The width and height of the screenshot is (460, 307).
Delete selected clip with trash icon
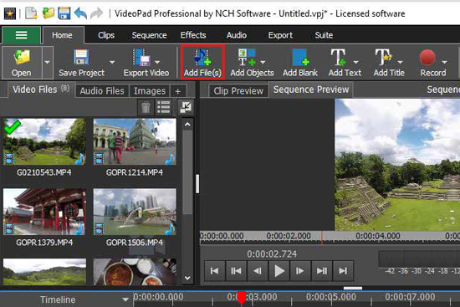[146, 107]
